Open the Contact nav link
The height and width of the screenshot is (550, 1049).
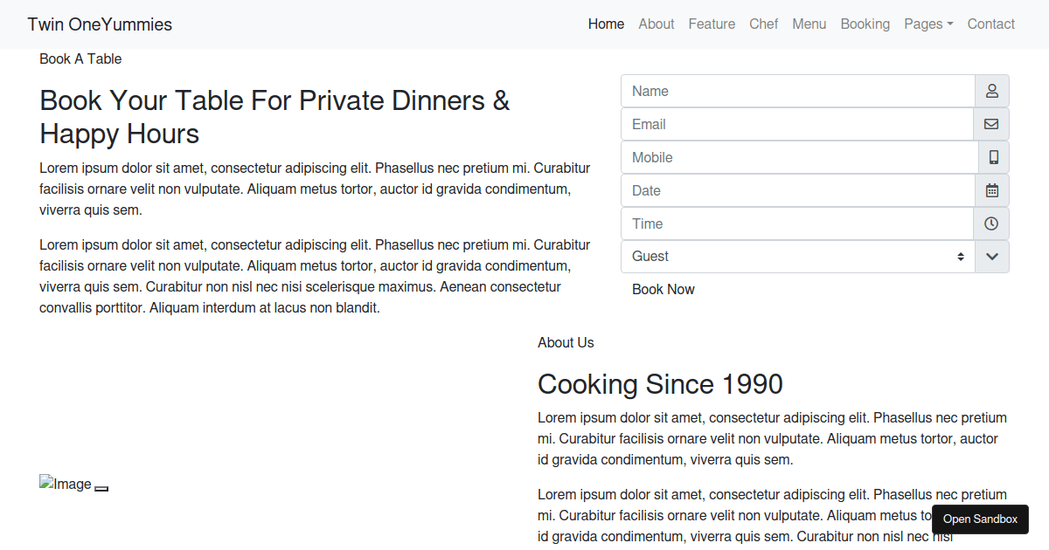990,24
